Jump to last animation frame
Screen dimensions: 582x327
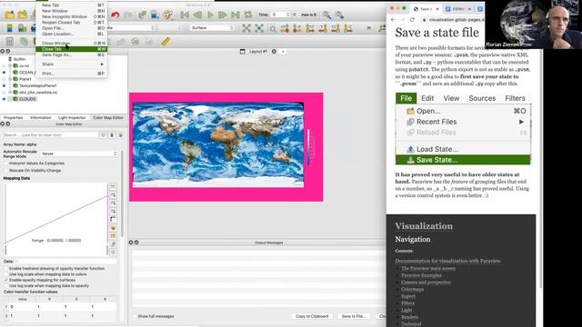click(236, 15)
